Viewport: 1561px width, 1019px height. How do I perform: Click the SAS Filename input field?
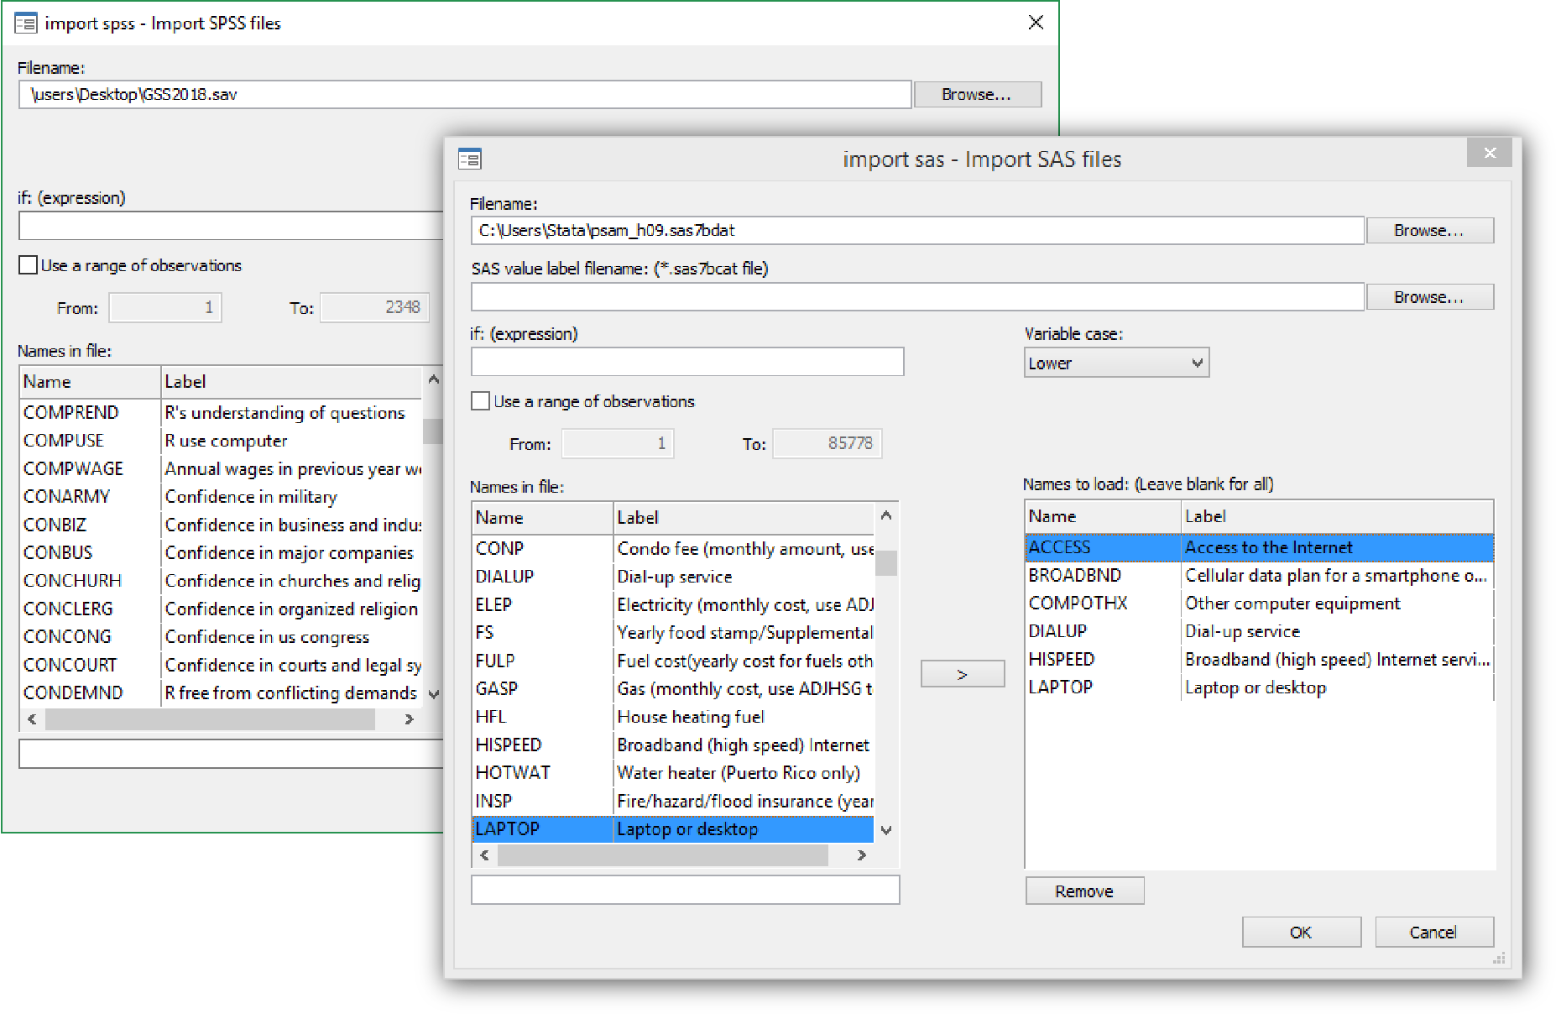click(x=917, y=230)
